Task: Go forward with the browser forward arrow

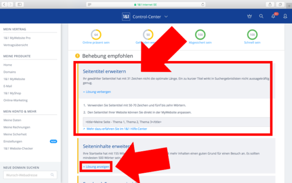Action: click(x=11, y=5)
